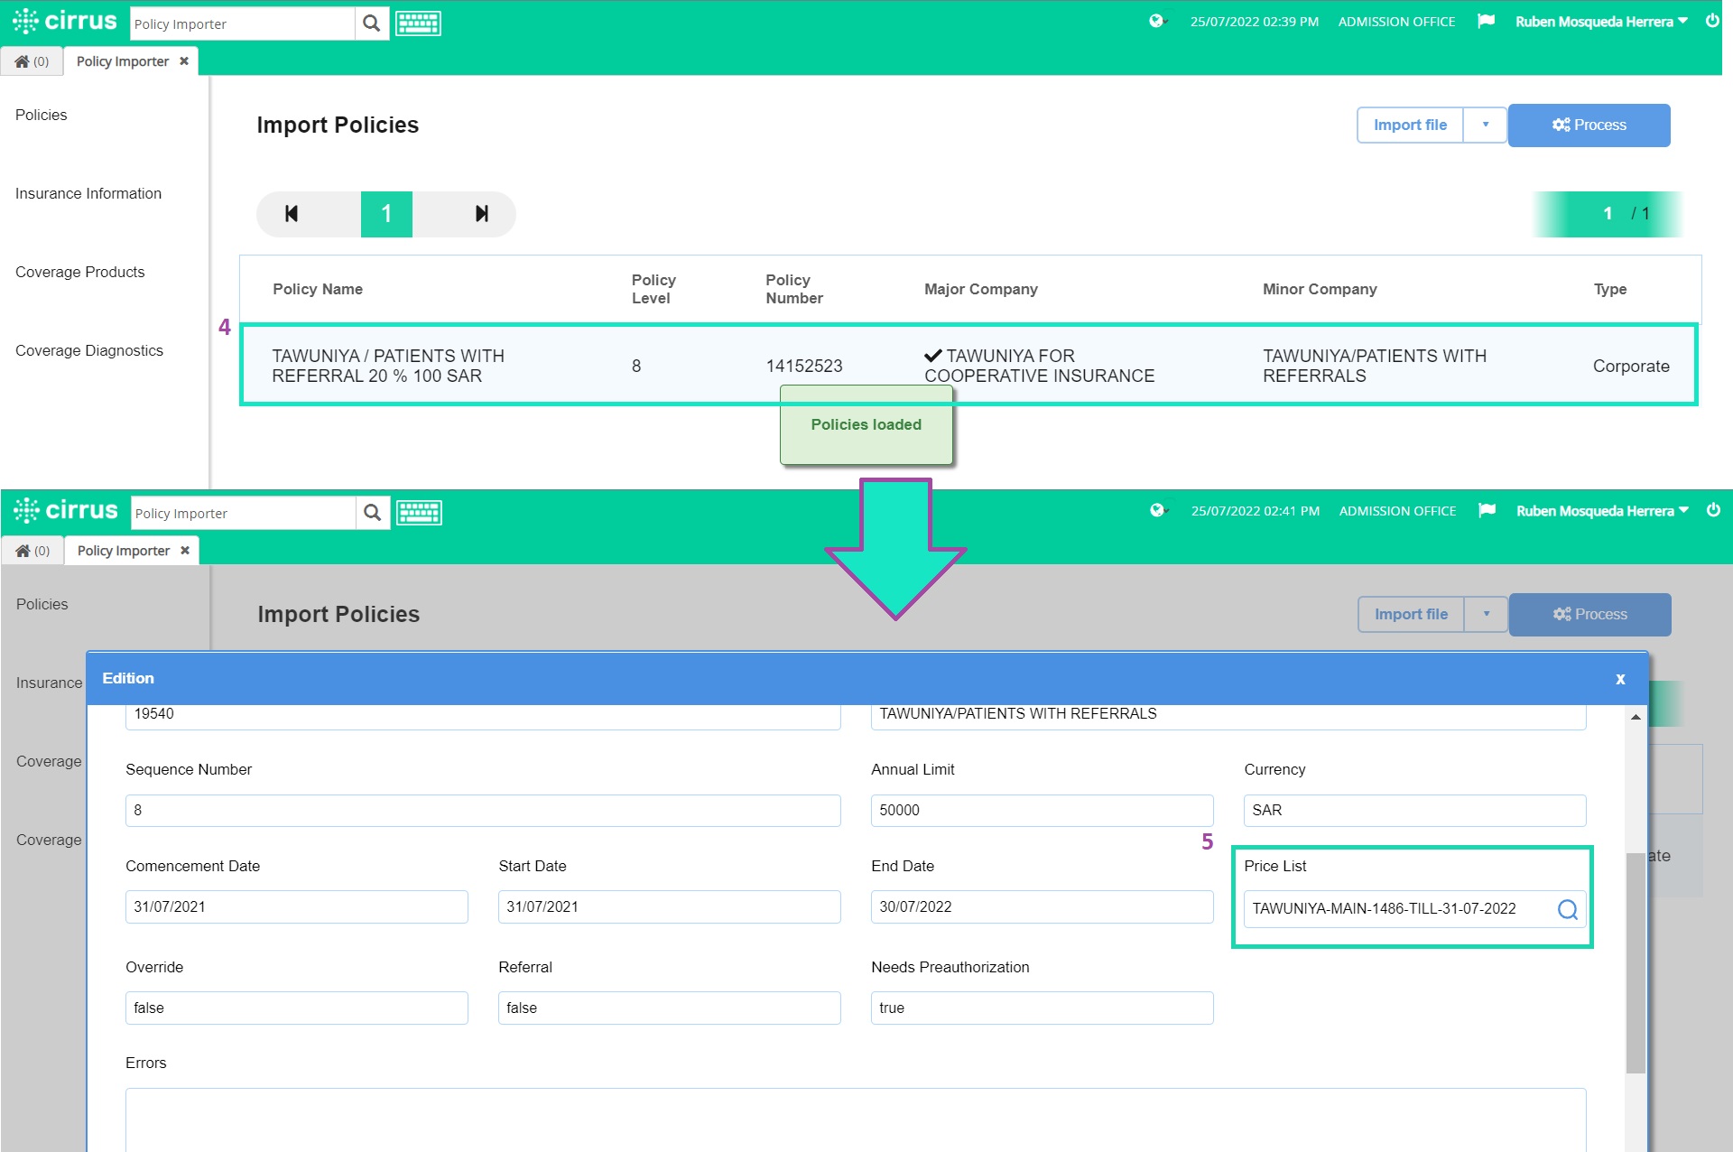Screen dimensions: 1733x1152
Task: Click the search magnifier in the 02:39 PM header
Action: tap(371, 23)
